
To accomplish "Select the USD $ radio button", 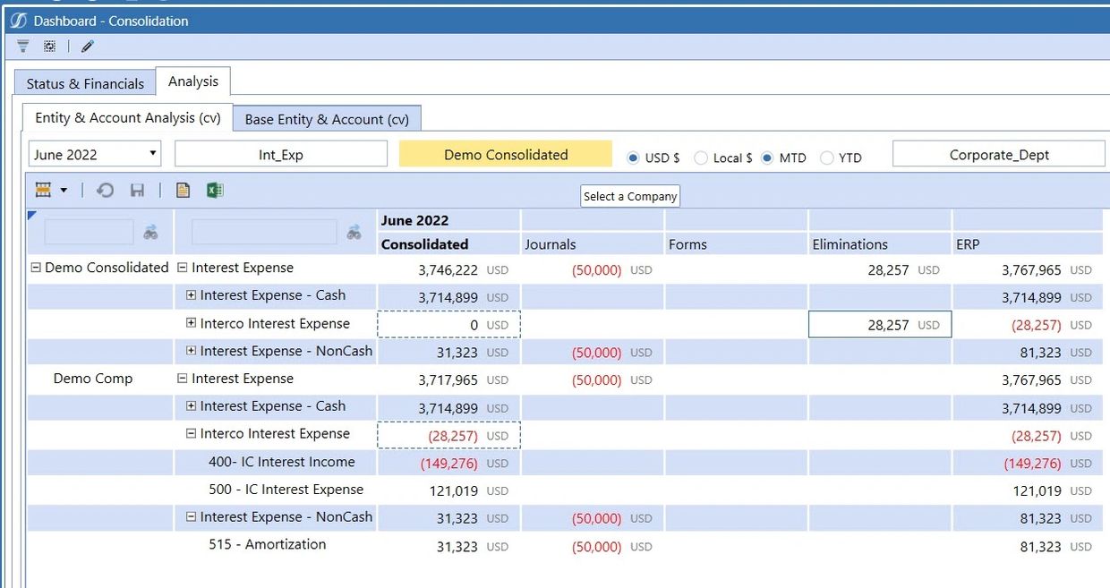I will tap(633, 158).
